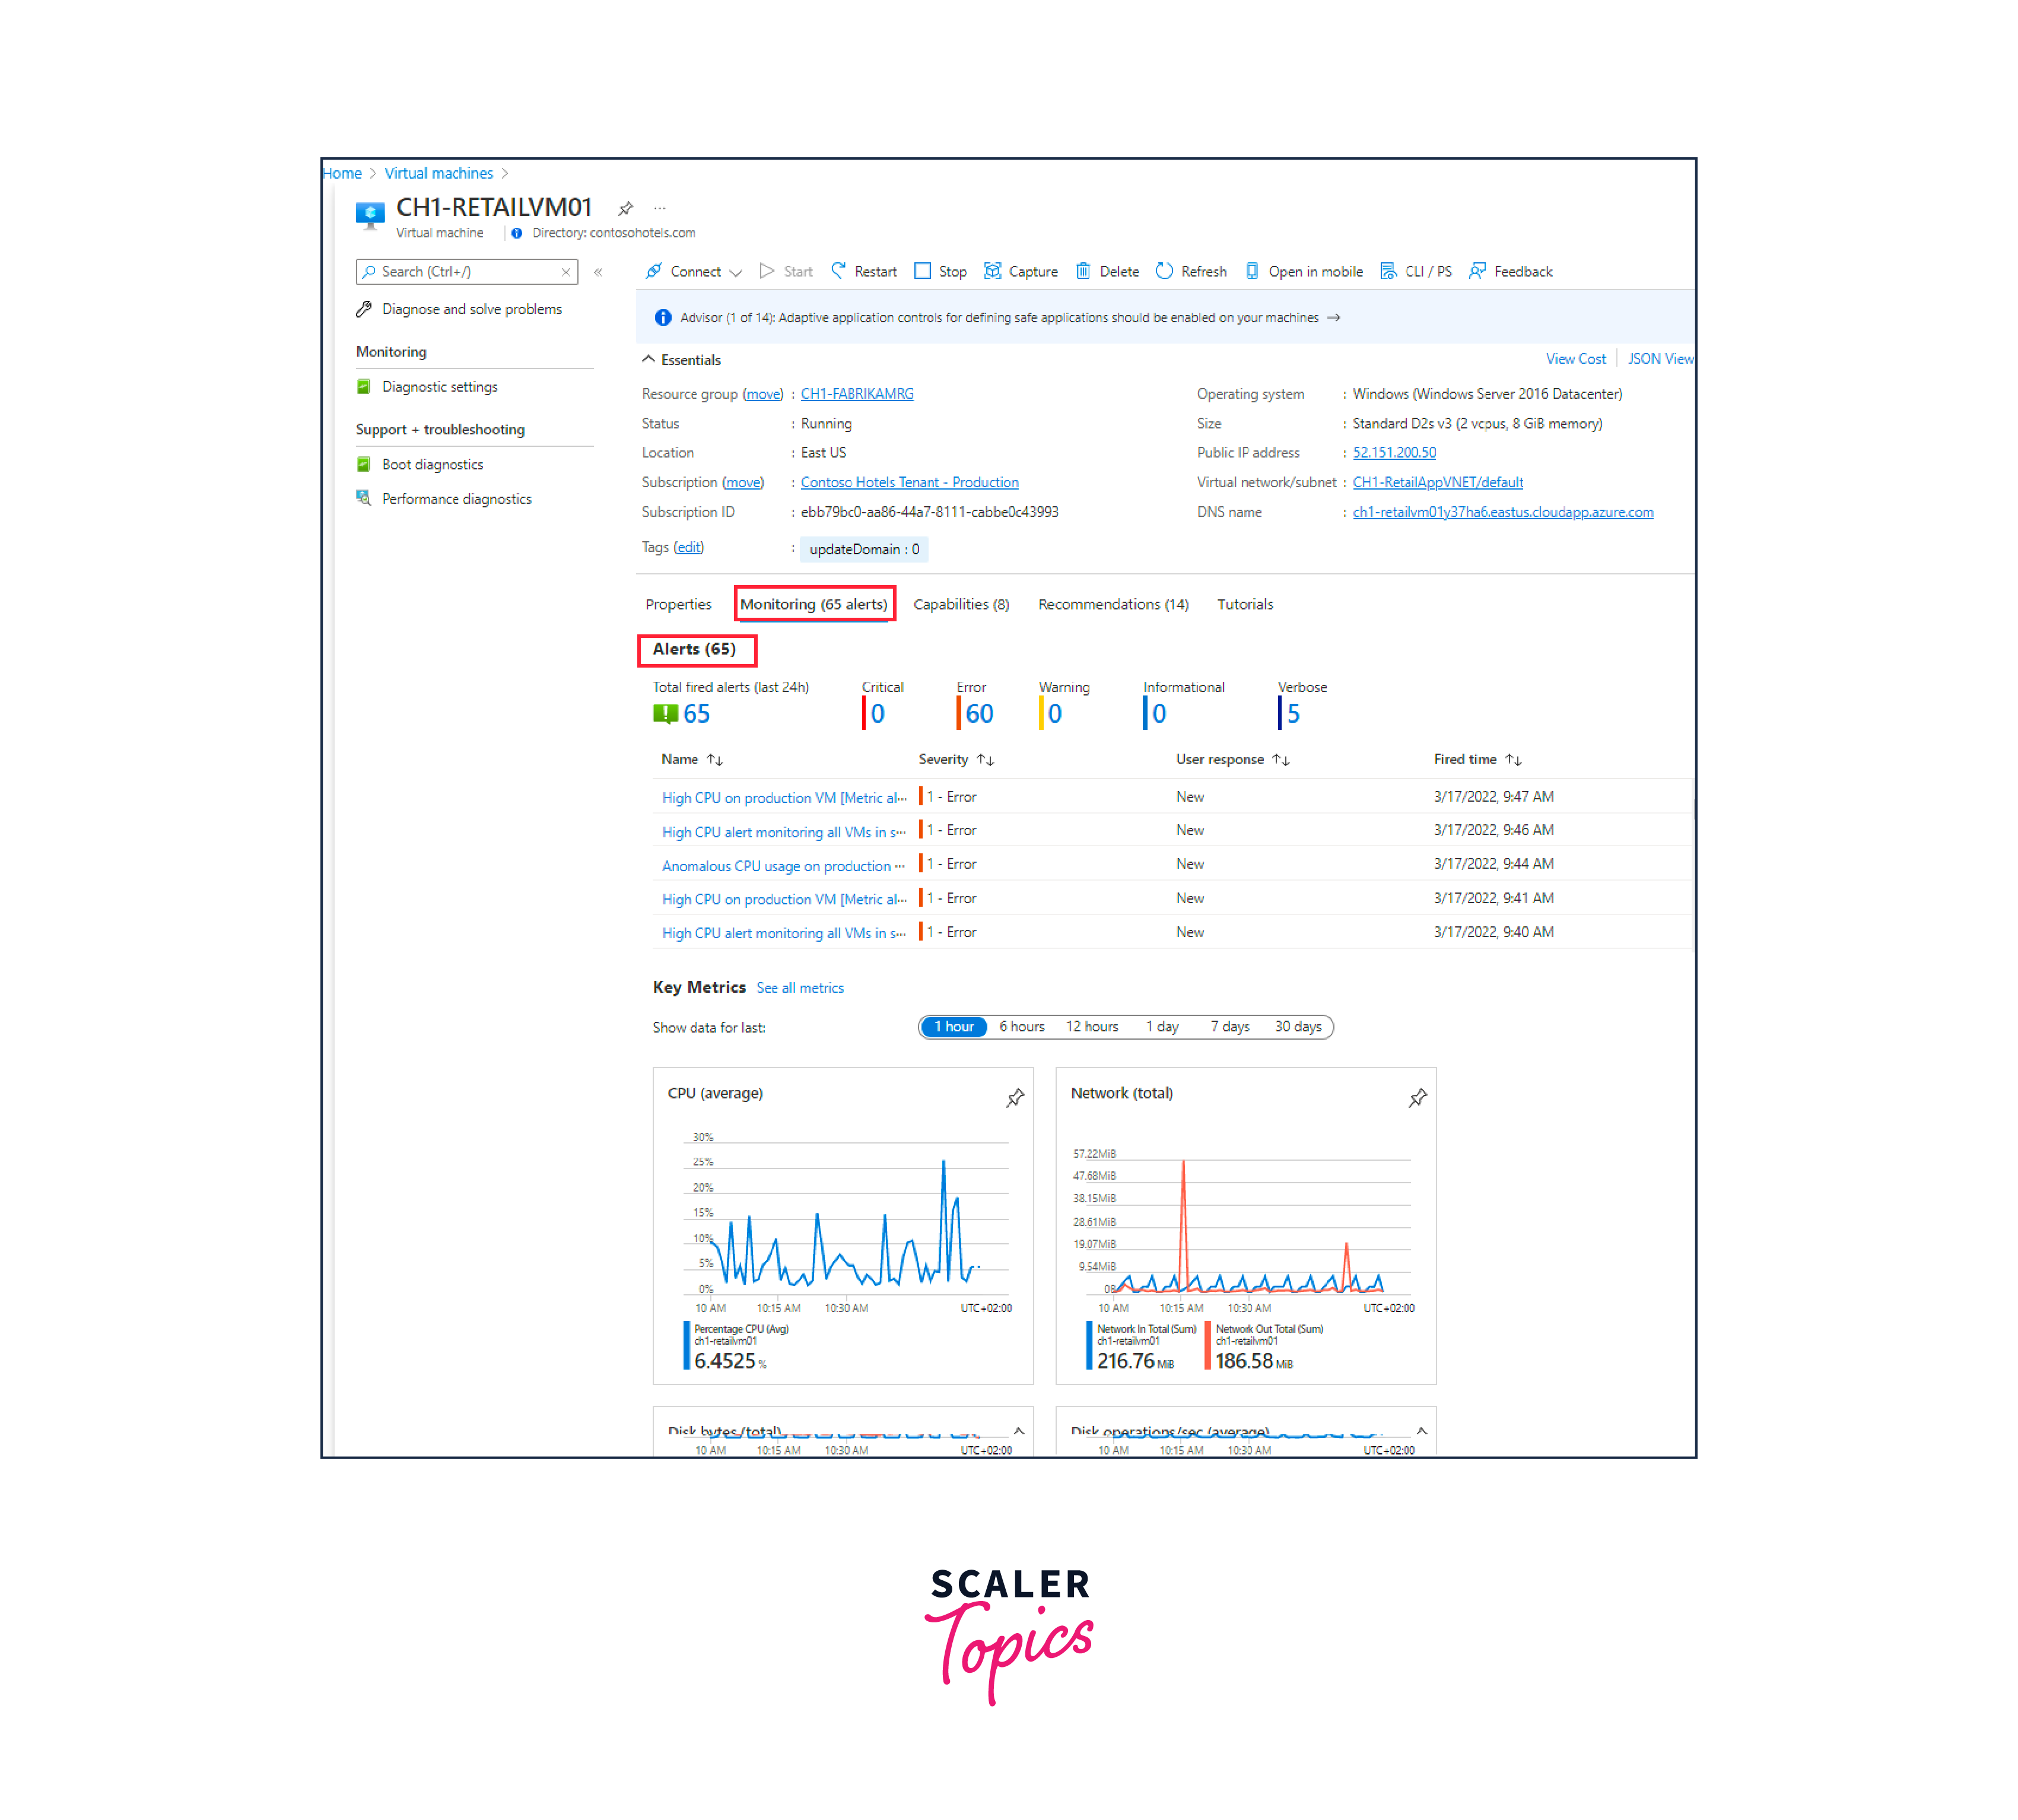
Task: Open the CH1-FABRIKAMRG resource group link
Action: click(856, 394)
